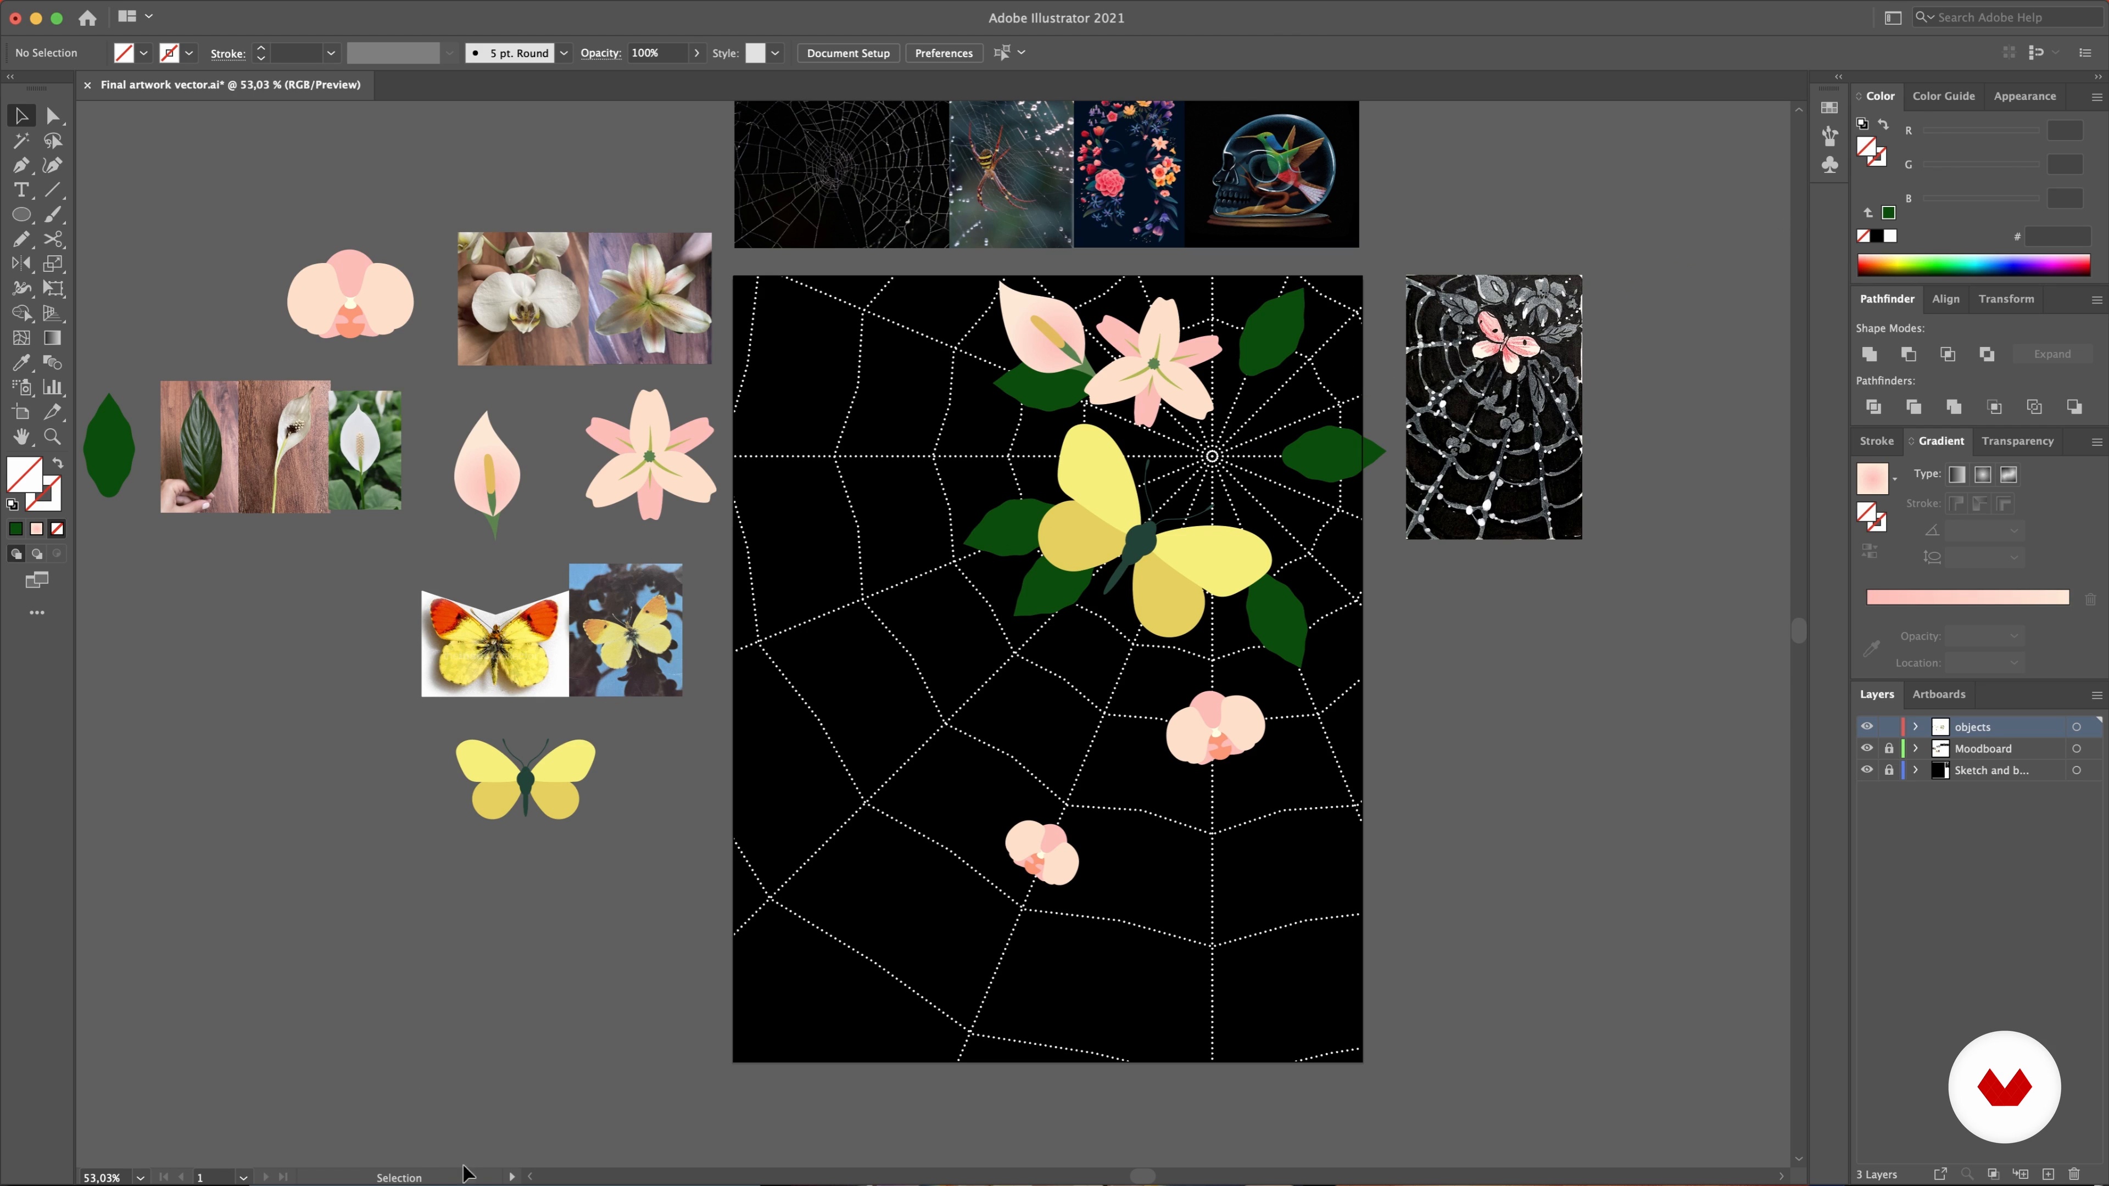This screenshot has width=2109, height=1186.
Task: Hide the Sketch and b... layer eye icon
Action: [x=1867, y=769]
